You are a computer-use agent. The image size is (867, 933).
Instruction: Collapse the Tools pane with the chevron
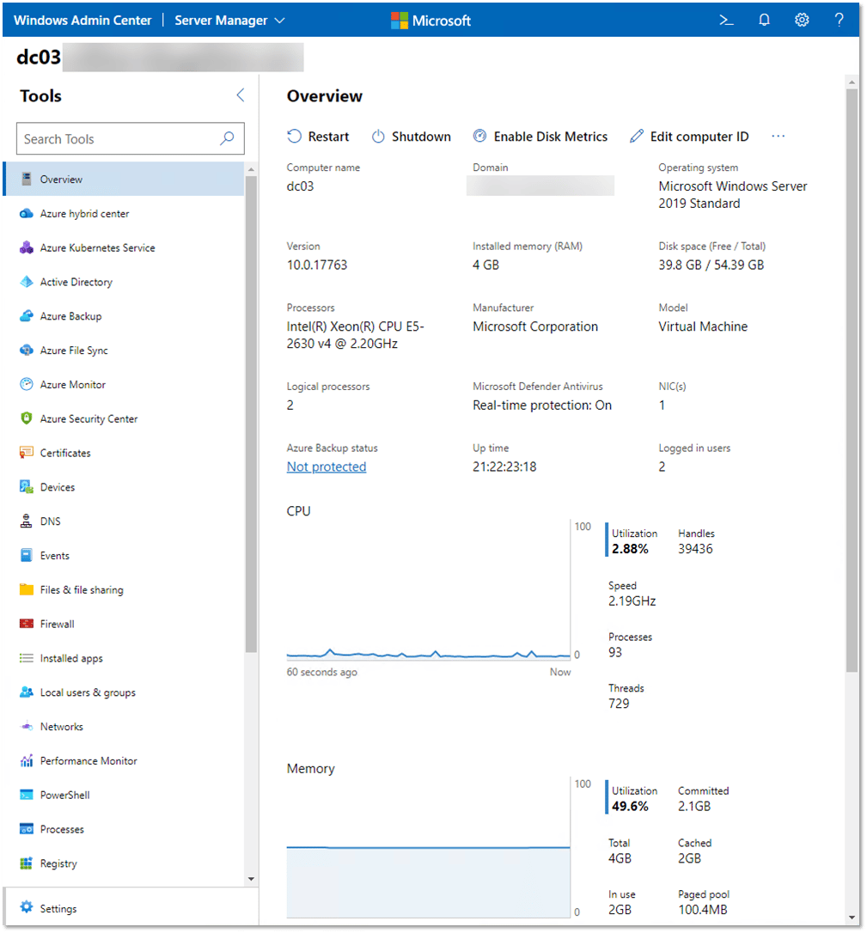(x=241, y=95)
